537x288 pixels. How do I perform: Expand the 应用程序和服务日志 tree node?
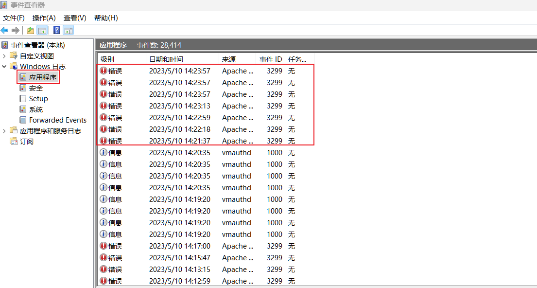(x=4, y=131)
